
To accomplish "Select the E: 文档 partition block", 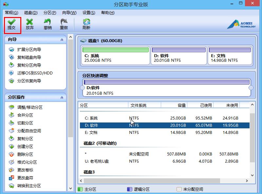I will click(230, 56).
